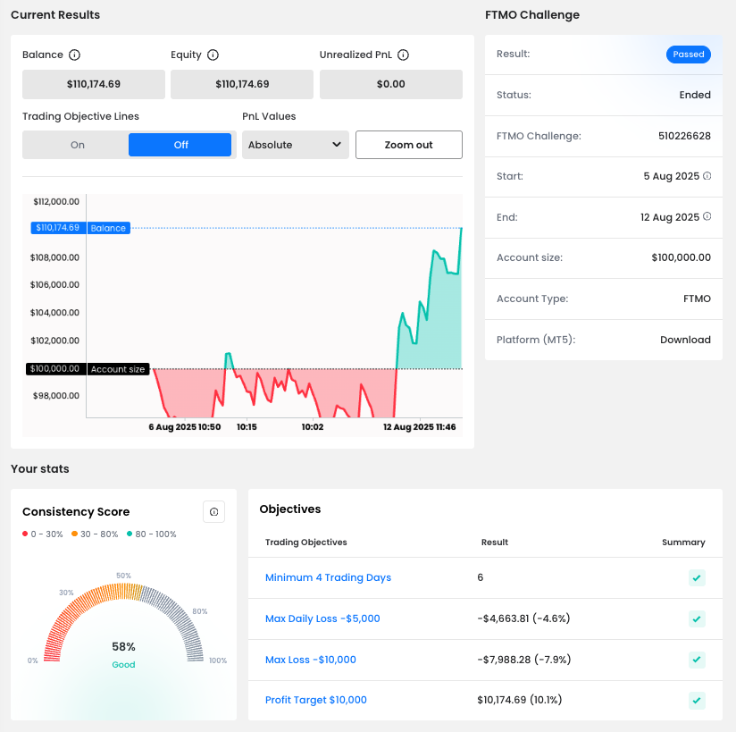Screen dimensions: 736x732
Task: Click the Status value Ended
Action: (695, 95)
